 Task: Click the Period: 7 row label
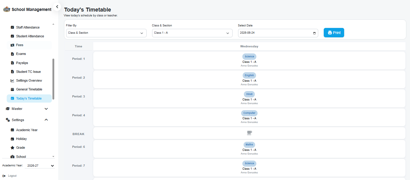(78, 166)
